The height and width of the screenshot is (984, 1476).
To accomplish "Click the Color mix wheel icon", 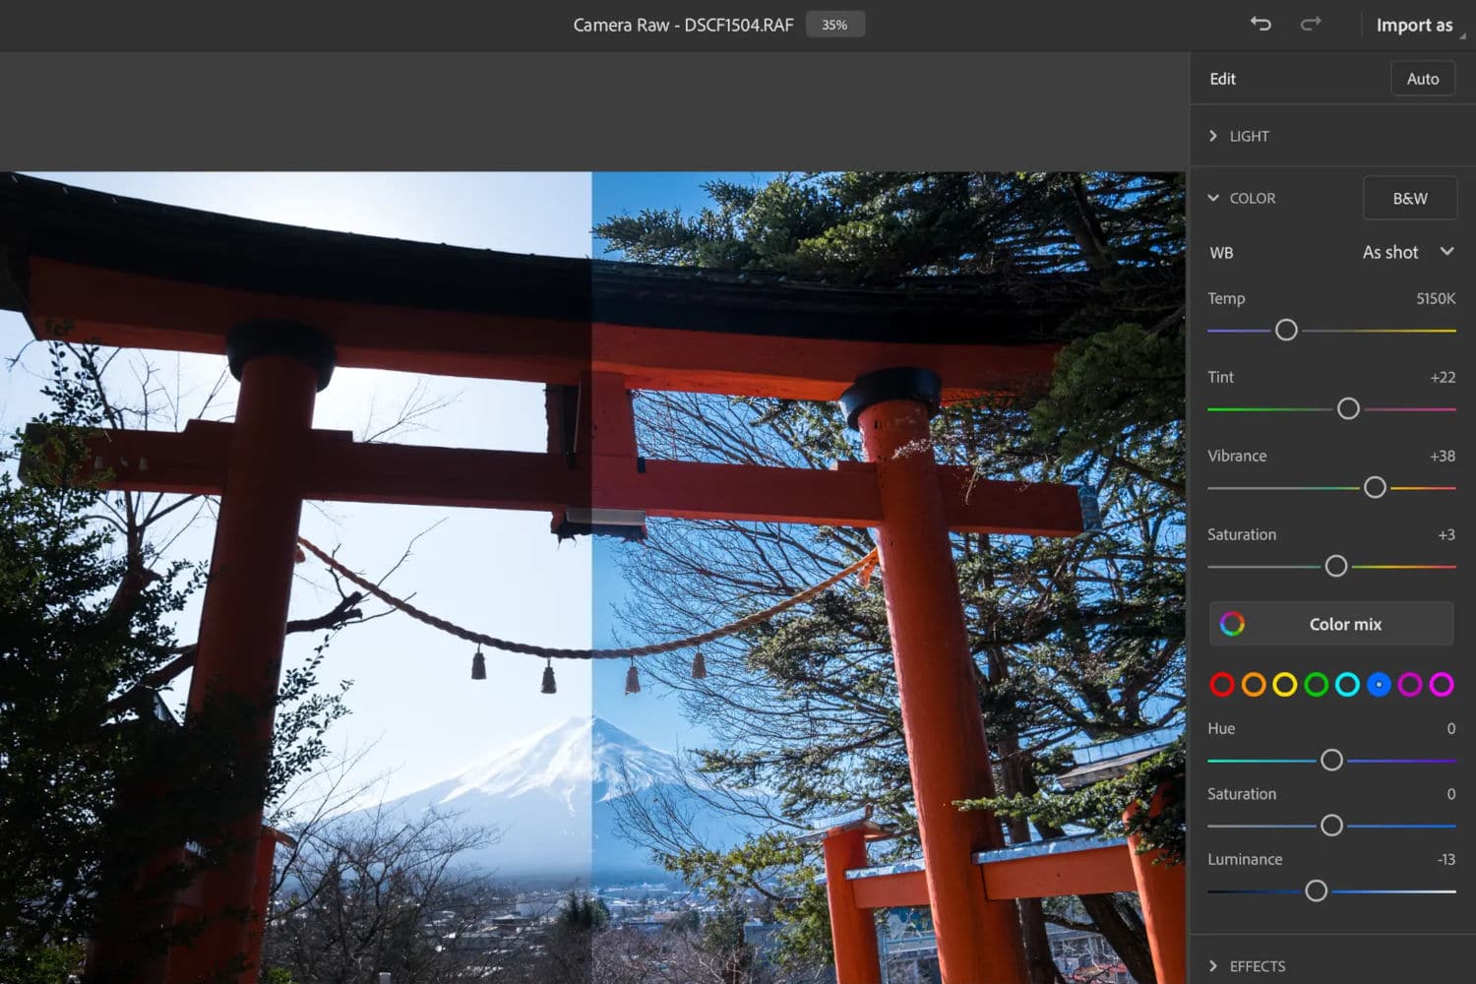I will pyautogui.click(x=1232, y=624).
